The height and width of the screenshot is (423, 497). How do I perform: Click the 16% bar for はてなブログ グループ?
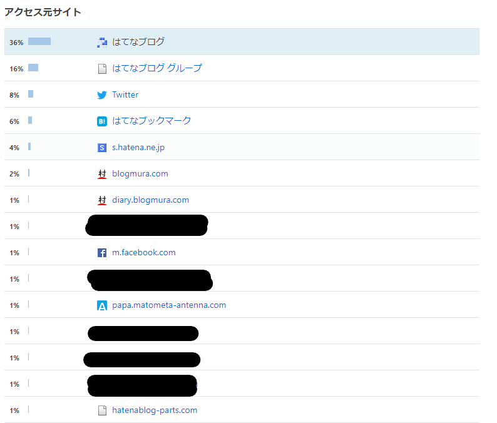coord(33,68)
